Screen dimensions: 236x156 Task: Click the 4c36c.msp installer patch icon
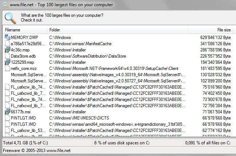(7, 50)
